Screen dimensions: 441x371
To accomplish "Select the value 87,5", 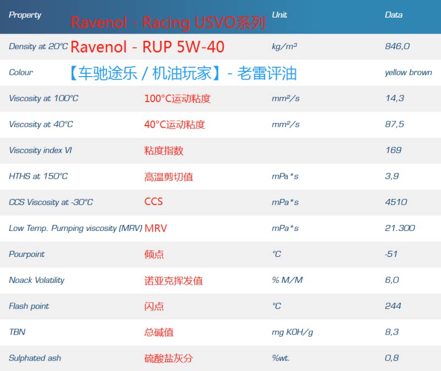I will coord(395,124).
